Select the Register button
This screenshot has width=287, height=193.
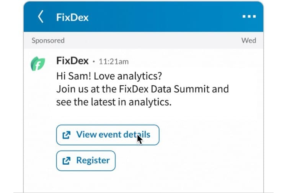(86, 161)
